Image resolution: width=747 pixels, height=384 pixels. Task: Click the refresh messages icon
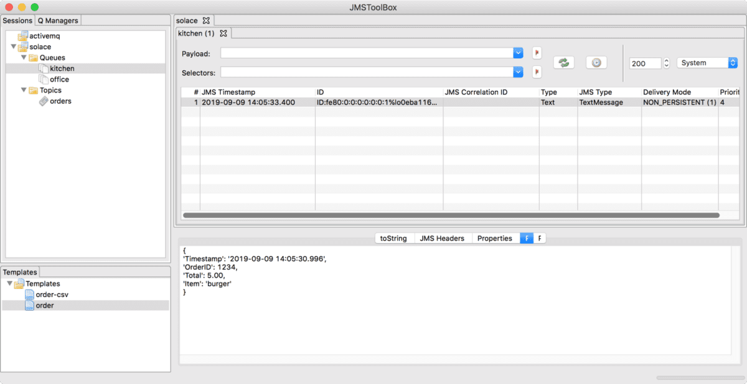tap(563, 62)
